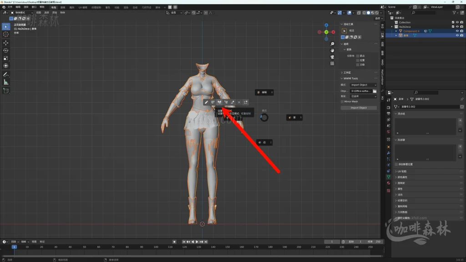The width and height of the screenshot is (466, 262).
Task: Expand the 工作区 panel
Action: tap(346, 72)
